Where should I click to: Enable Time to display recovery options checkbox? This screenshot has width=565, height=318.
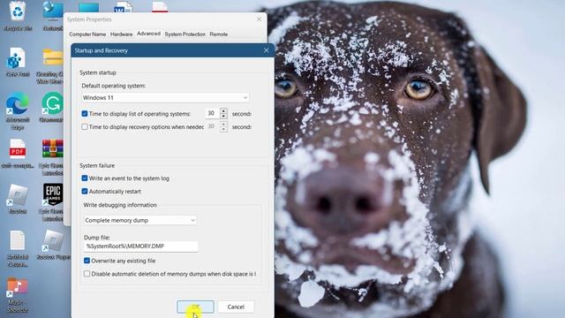pyautogui.click(x=85, y=127)
